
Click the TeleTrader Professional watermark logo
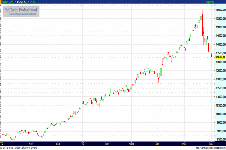point(21,10)
